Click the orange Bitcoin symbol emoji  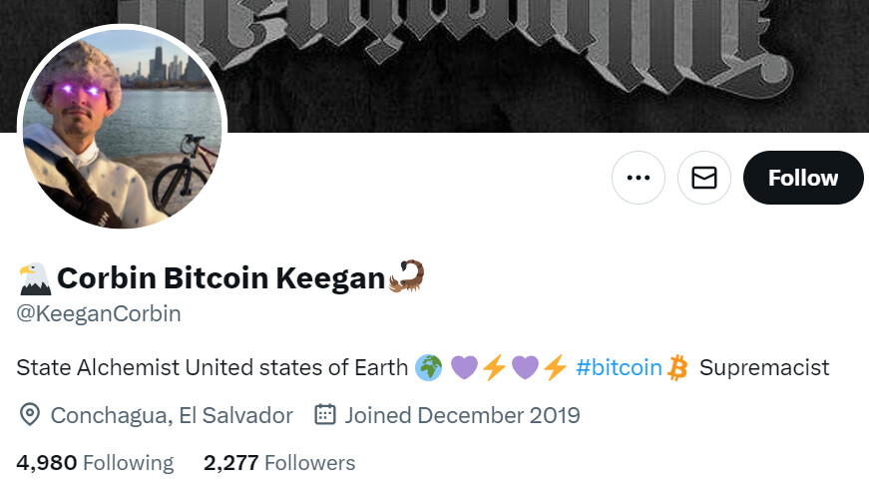678,367
